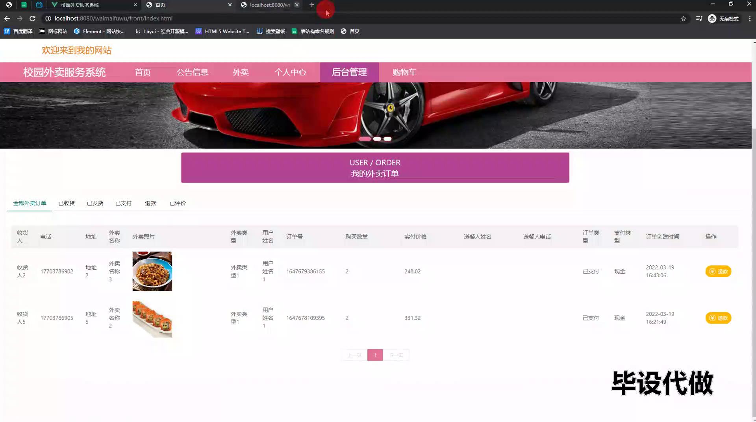Switch to the 已支付 orders tab
Screen dimensions: 756x422
(x=123, y=203)
